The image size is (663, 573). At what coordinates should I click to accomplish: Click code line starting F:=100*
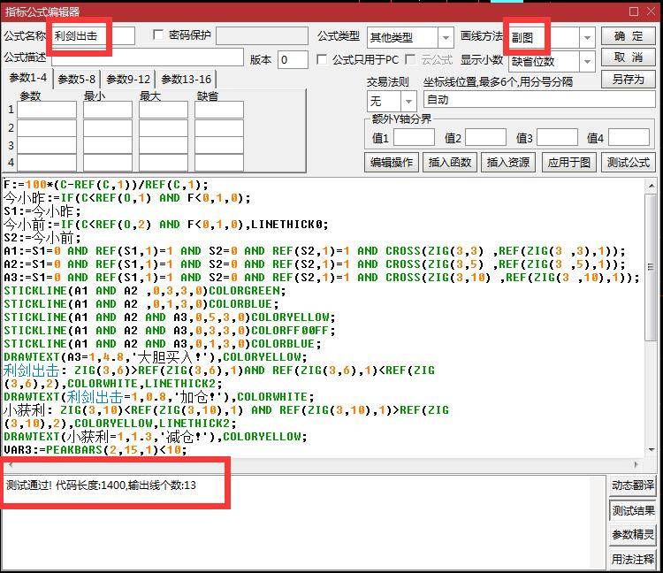(106, 185)
